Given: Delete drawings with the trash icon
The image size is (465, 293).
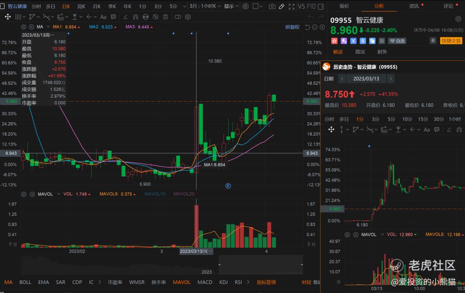Looking at the screenshot, I should [165, 17].
